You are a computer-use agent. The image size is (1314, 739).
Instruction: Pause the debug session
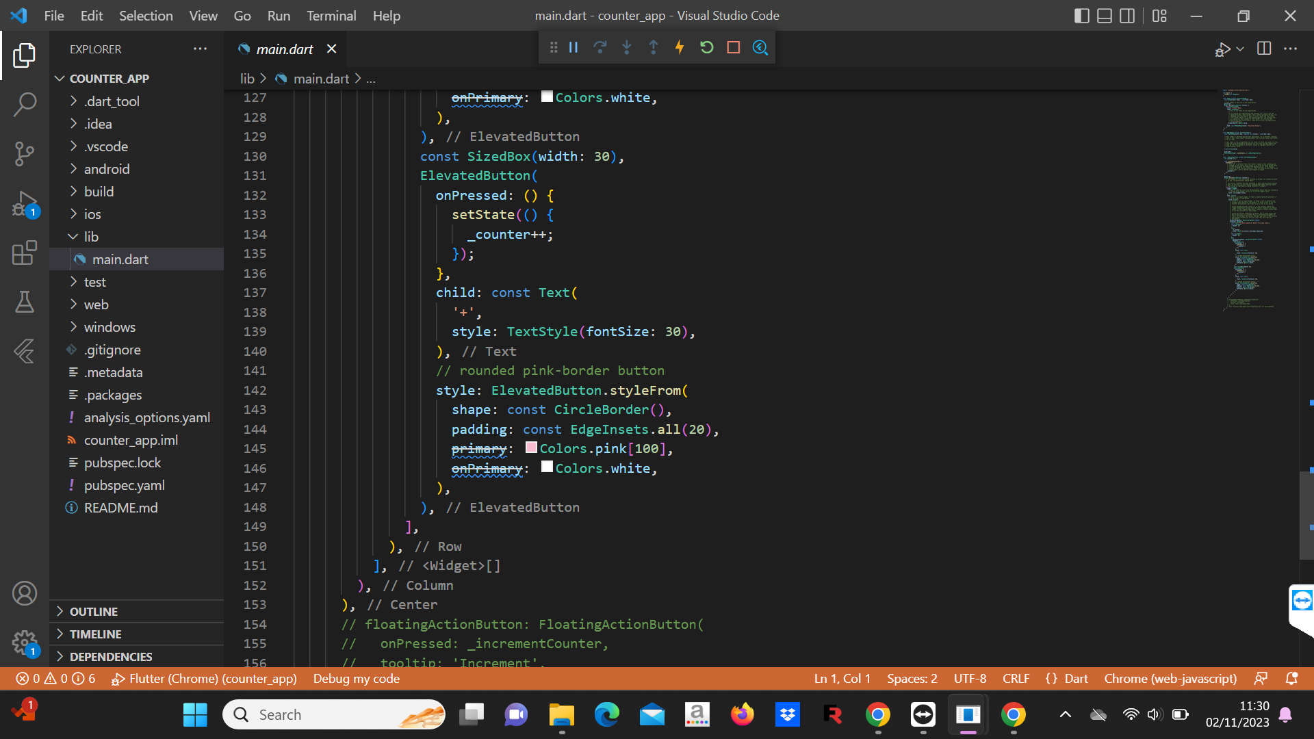[574, 47]
